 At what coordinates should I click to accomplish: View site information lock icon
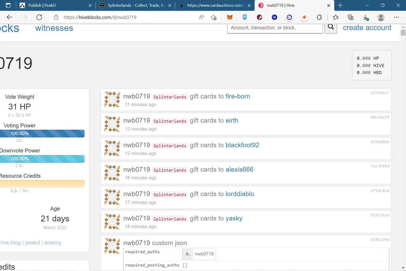(56, 17)
